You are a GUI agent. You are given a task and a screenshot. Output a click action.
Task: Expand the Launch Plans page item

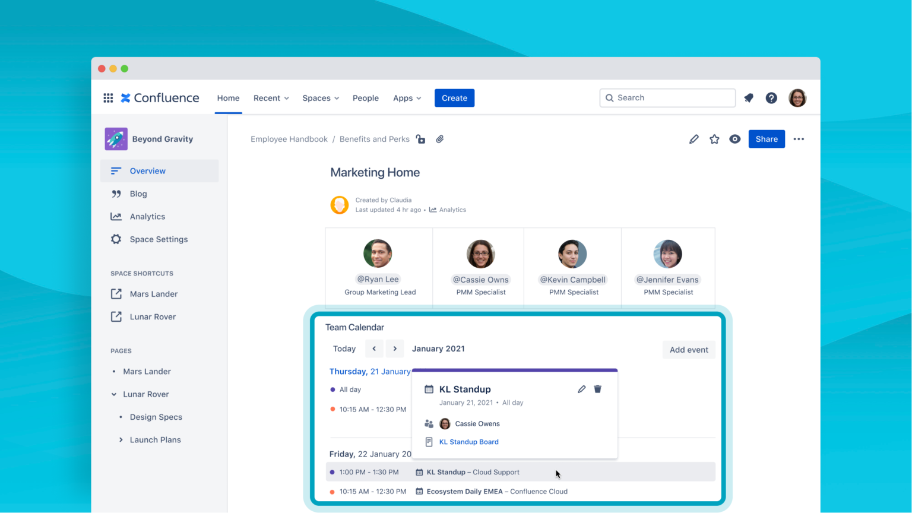point(121,439)
